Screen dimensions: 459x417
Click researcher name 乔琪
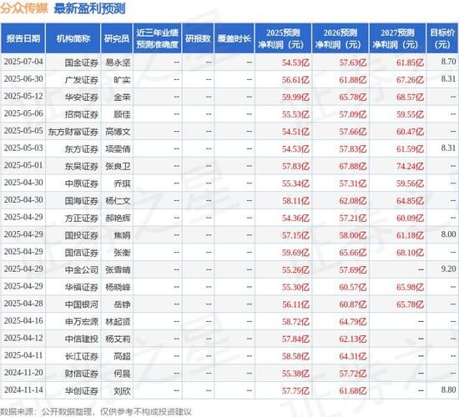coord(122,183)
